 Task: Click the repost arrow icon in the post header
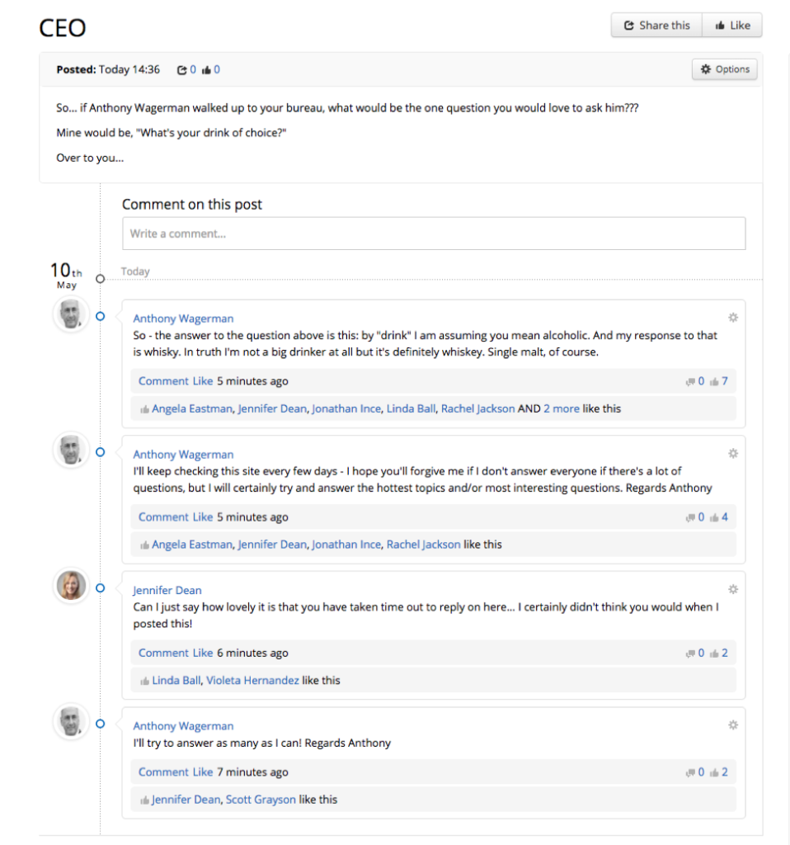pyautogui.click(x=182, y=69)
